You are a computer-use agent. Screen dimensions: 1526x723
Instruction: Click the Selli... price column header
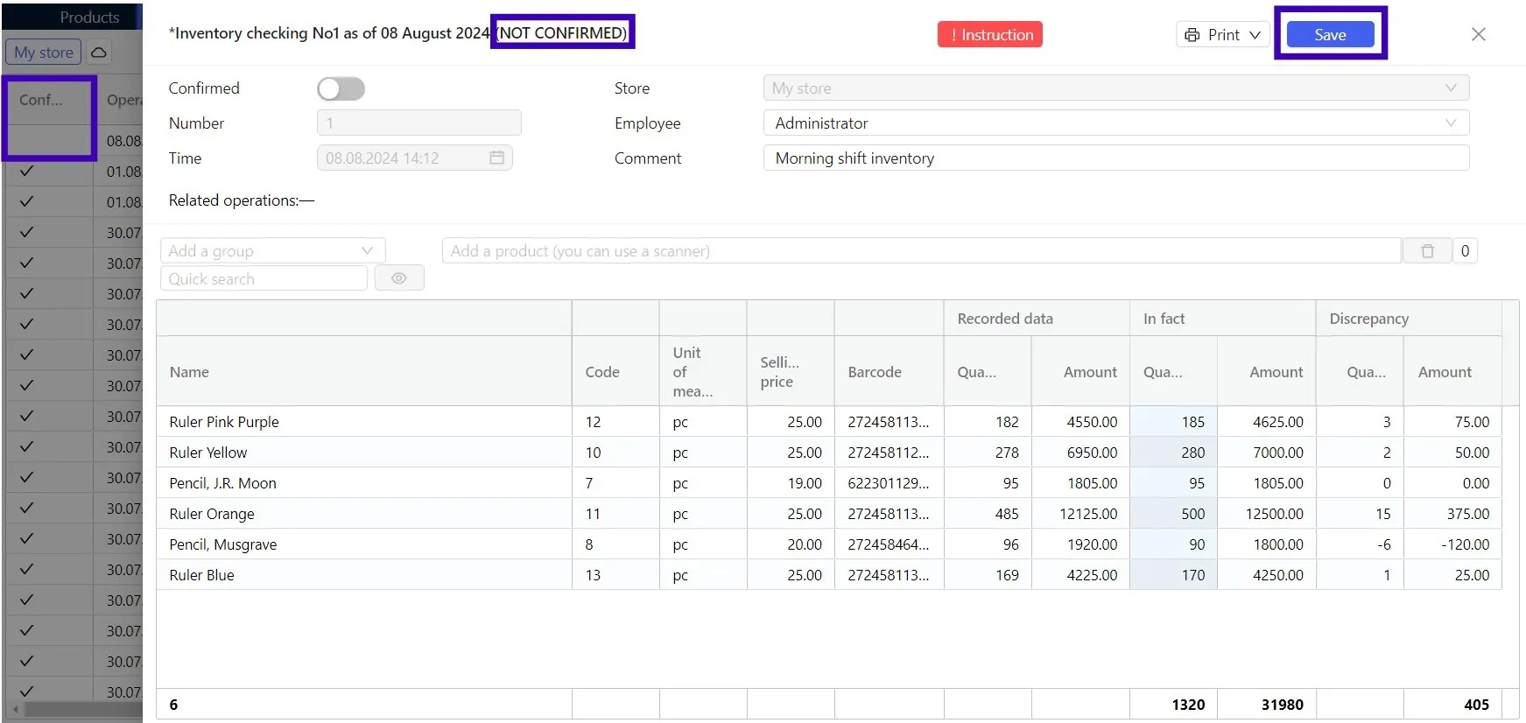(791, 371)
